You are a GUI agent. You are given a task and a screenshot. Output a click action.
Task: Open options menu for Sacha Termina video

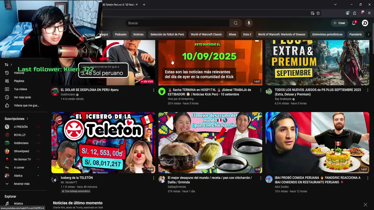pos(261,90)
